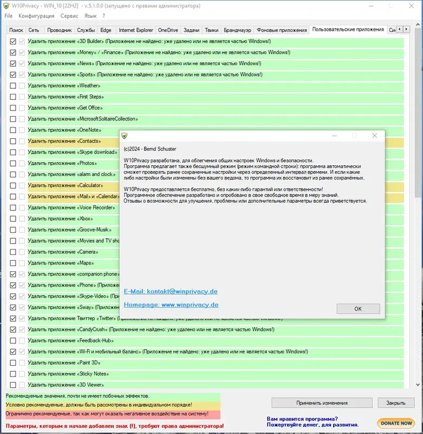The width and height of the screenshot is (423, 434).
Task: Click the shield icon in the About dialog
Action: tap(125, 136)
